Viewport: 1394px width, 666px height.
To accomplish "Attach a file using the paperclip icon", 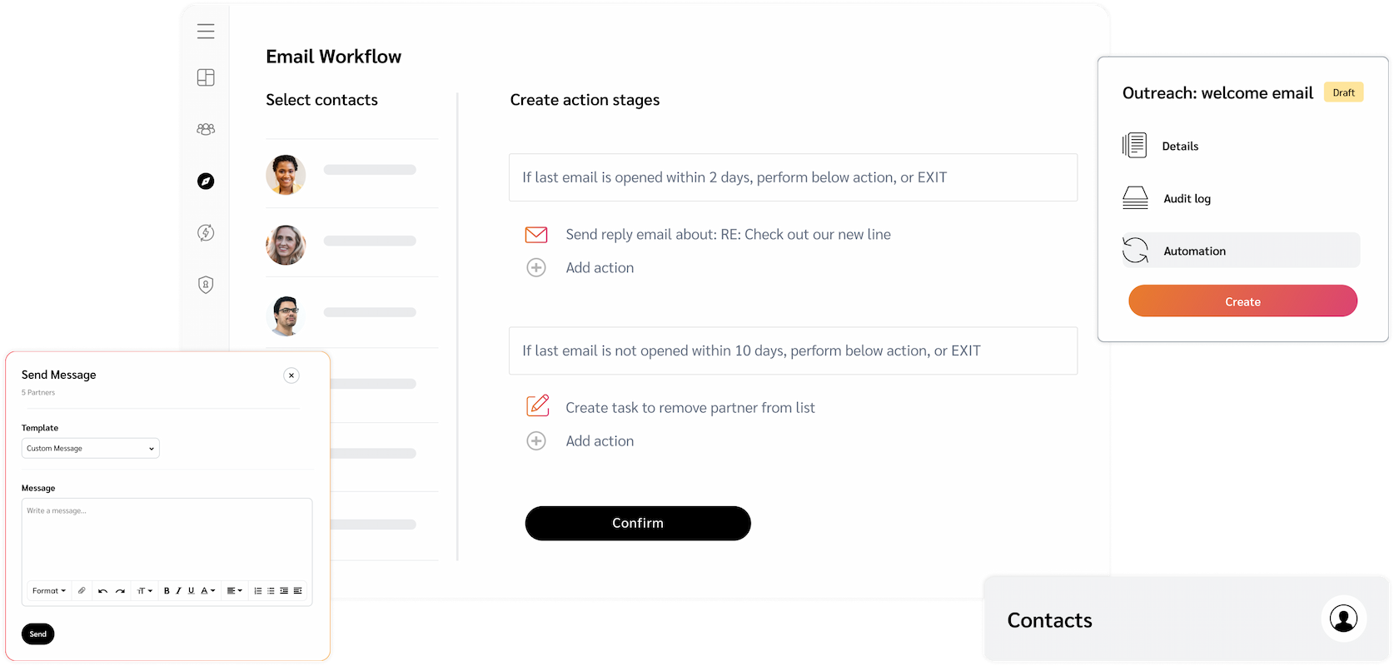I will pyautogui.click(x=82, y=590).
